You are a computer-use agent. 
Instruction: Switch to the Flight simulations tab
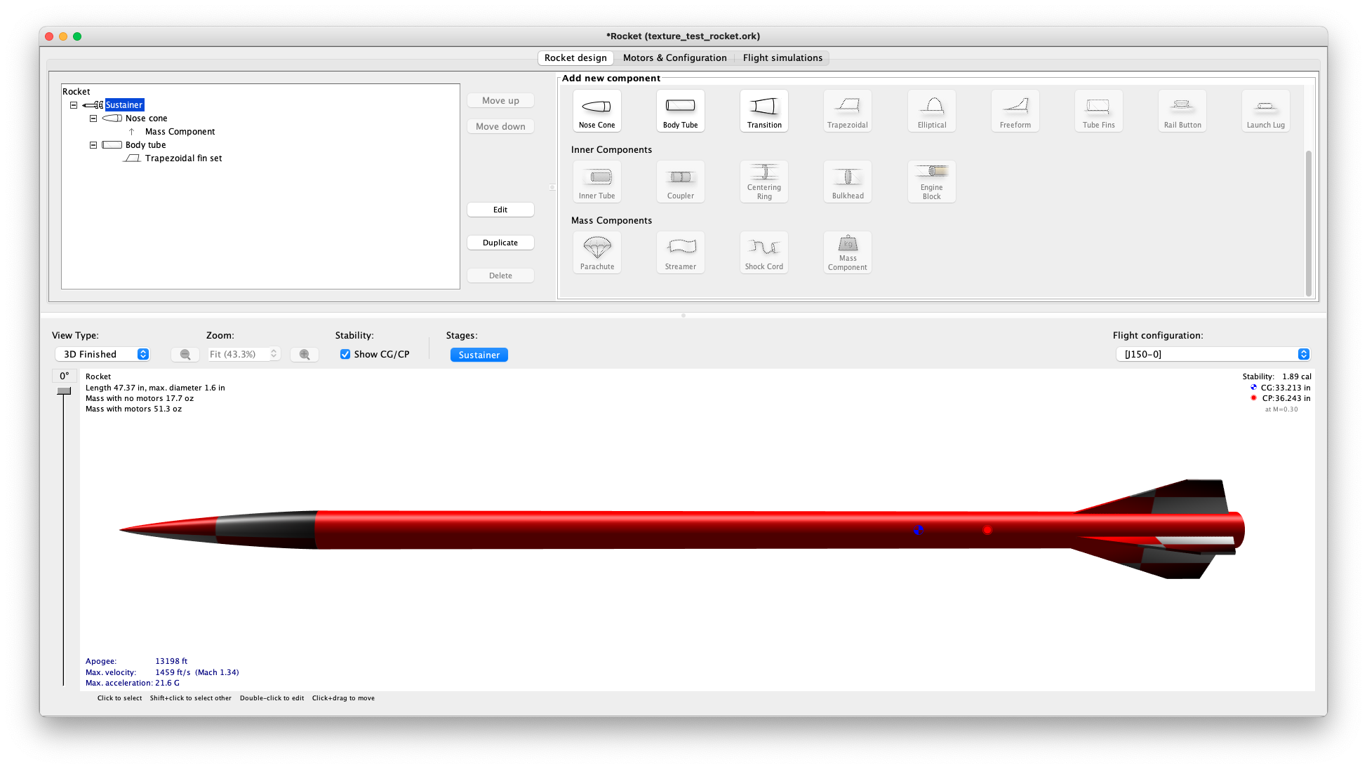[x=782, y=57]
